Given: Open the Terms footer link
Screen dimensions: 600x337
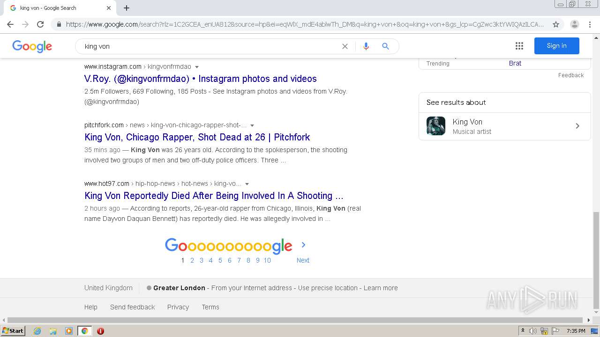Looking at the screenshot, I should (x=210, y=307).
